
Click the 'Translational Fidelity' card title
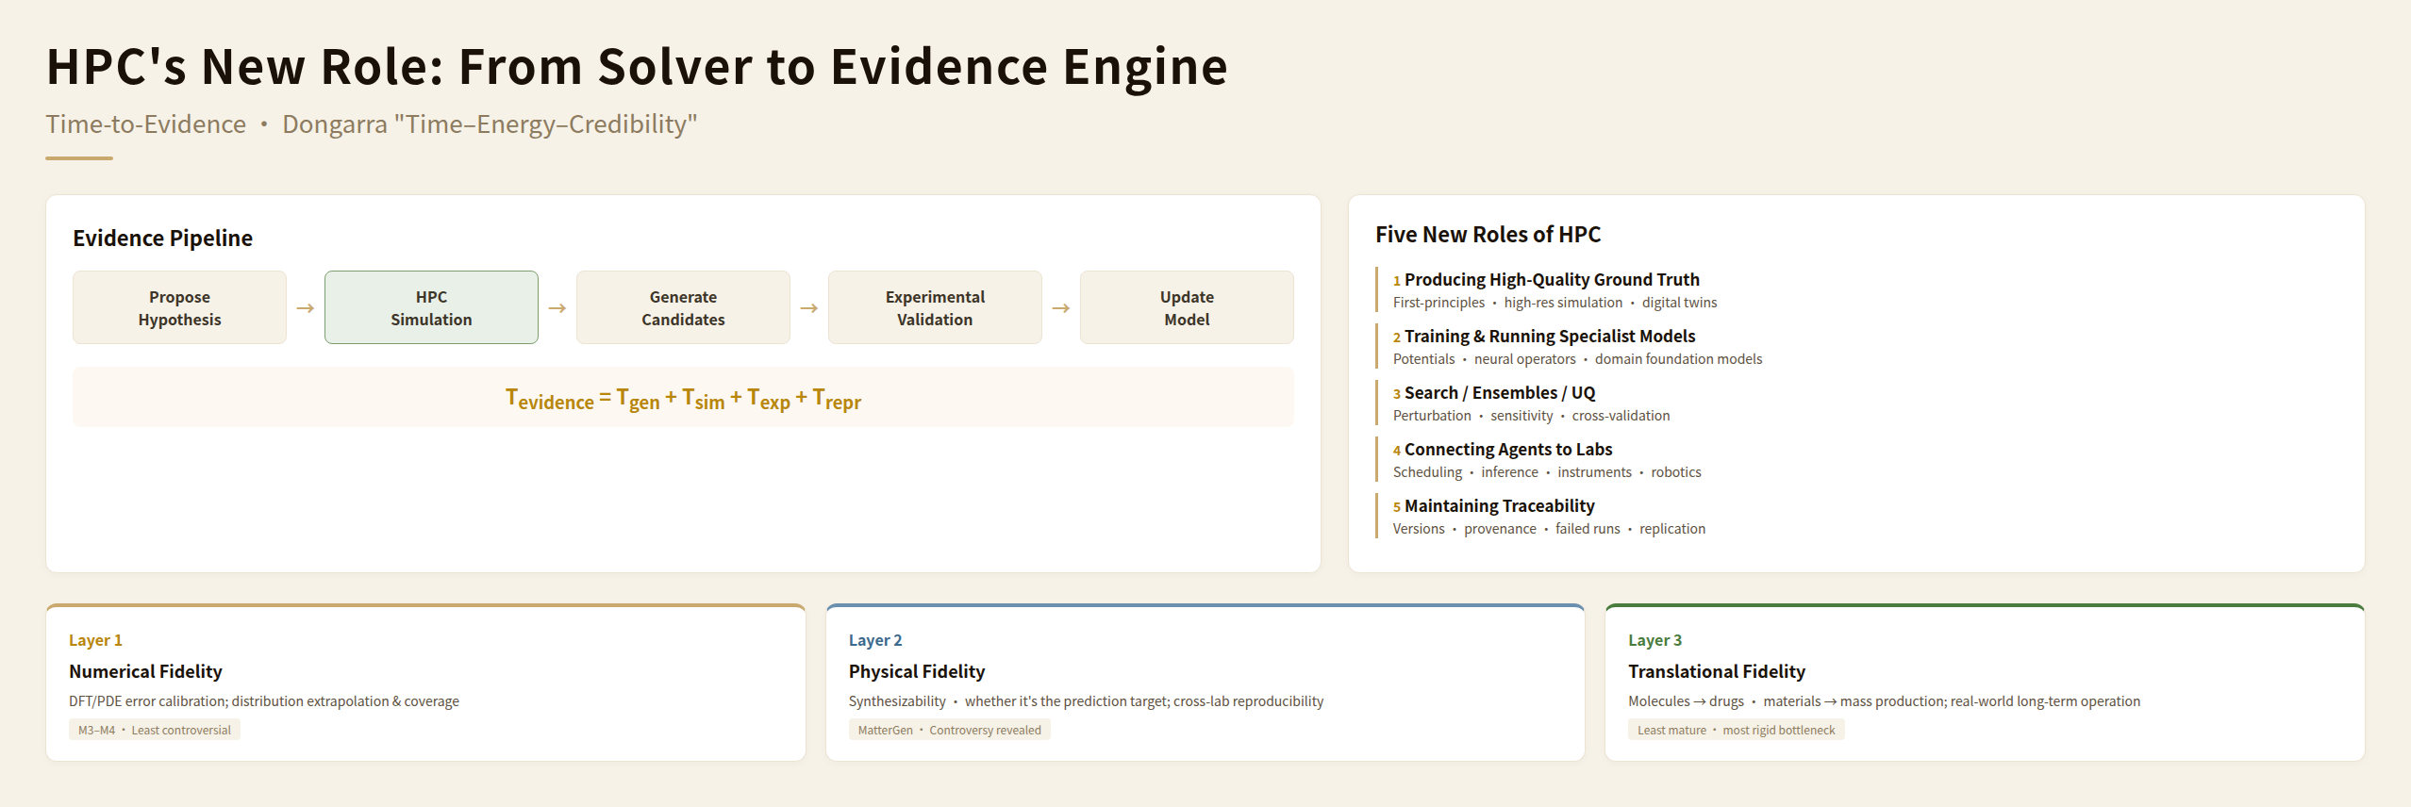pos(1717,671)
